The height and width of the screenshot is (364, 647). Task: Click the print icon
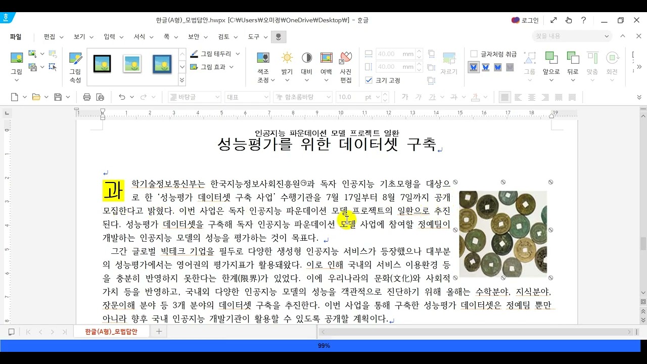coord(87,97)
